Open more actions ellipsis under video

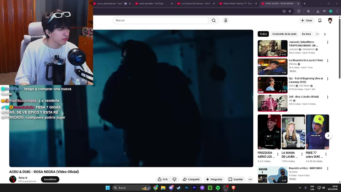[250, 179]
